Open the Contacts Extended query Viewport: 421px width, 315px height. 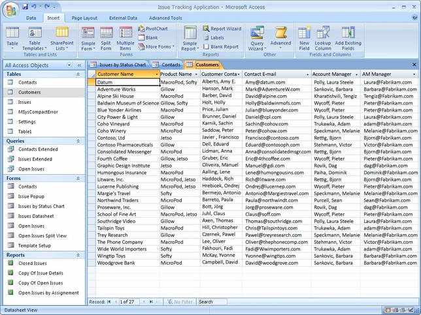38,149
